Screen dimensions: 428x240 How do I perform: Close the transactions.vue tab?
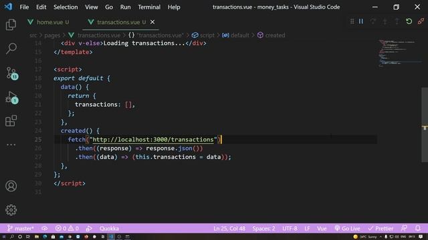(x=152, y=22)
